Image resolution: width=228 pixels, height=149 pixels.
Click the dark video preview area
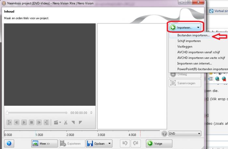(50, 64)
